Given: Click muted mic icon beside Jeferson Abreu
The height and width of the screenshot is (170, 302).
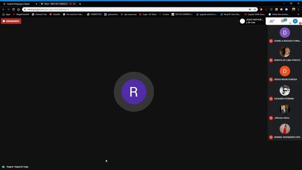Looking at the screenshot, I should 271,118.
